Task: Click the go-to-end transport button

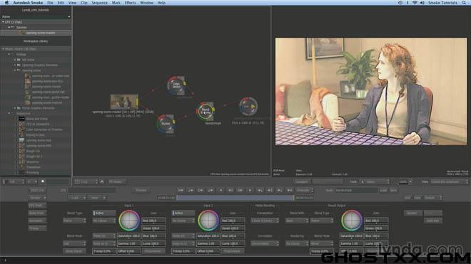Action: (x=290, y=190)
